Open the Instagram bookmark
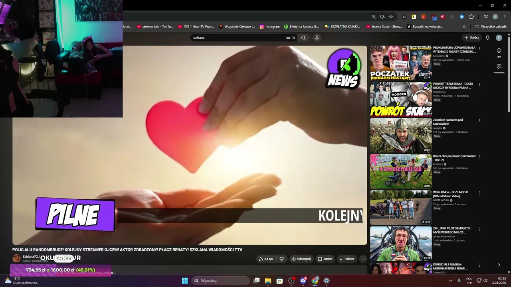 point(269,27)
